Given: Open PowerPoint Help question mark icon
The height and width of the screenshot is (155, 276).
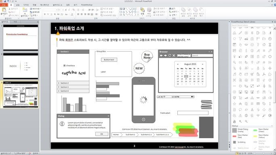Looking at the screenshot, I should [x=275, y=5].
